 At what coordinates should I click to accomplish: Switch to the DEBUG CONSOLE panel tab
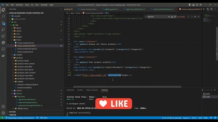point(92,90)
